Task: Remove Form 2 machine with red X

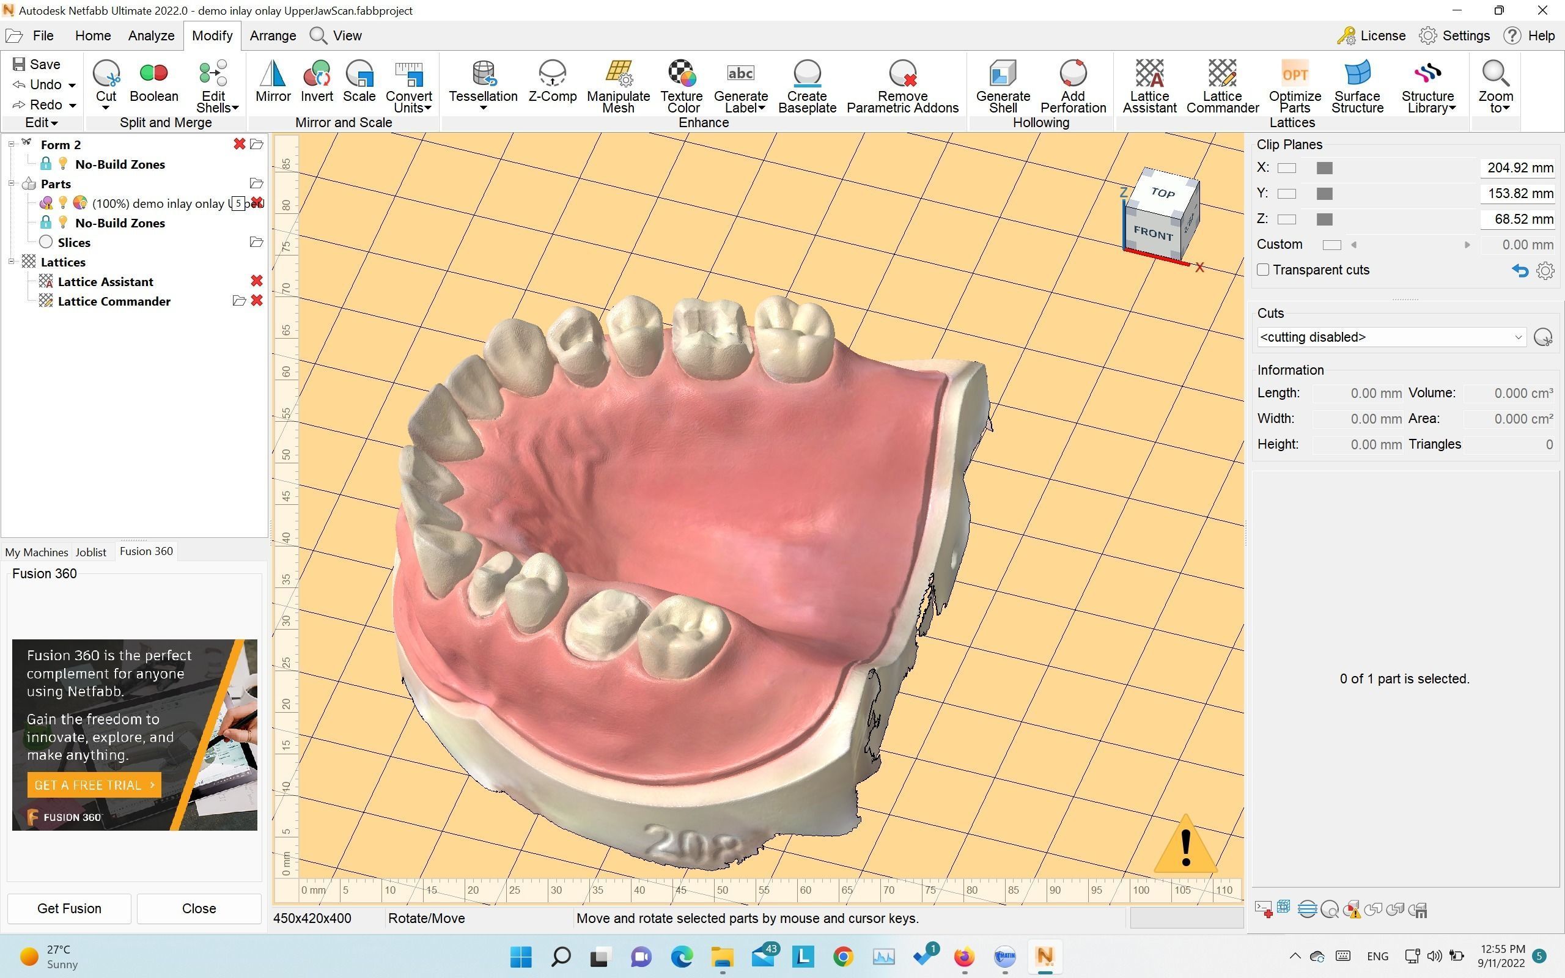Action: (x=239, y=144)
